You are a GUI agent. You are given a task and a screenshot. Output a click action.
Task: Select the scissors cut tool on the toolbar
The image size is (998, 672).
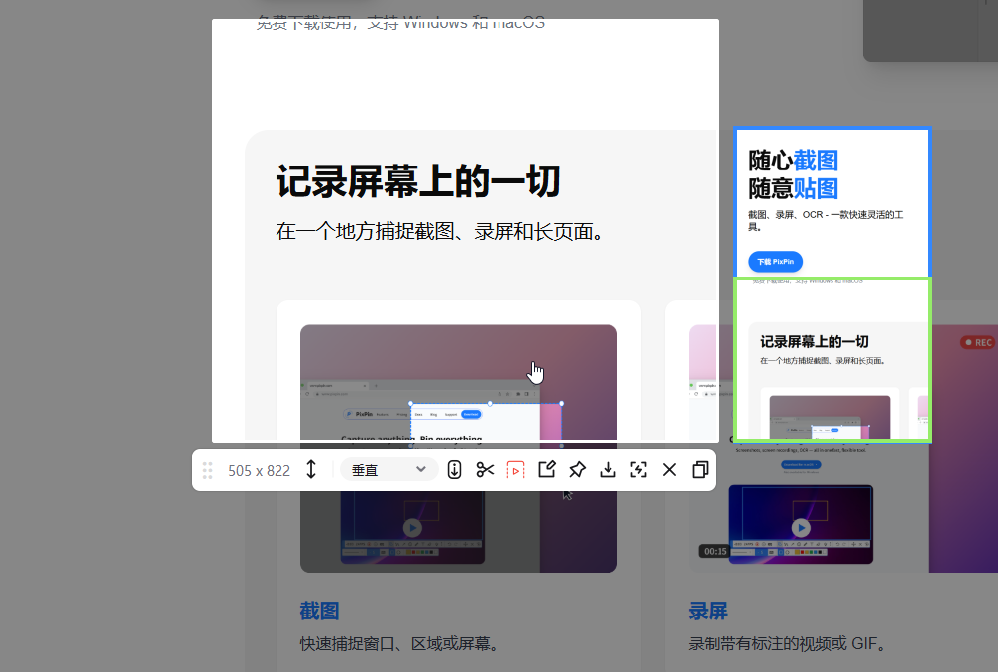[x=485, y=469]
